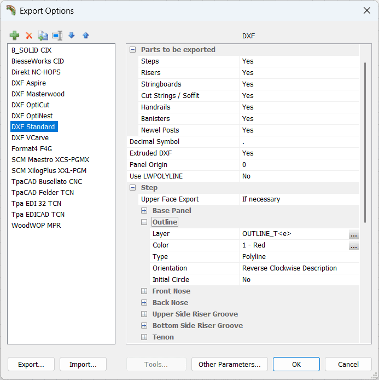The image size is (379, 380).
Task: Open Color picker button for 1 - Red
Action: click(x=354, y=245)
